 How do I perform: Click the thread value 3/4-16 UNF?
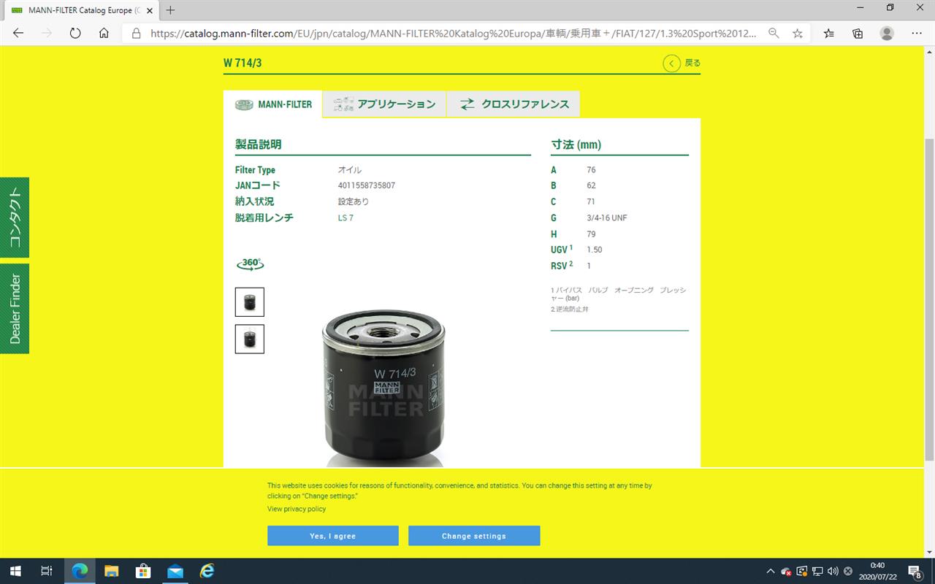[607, 218]
